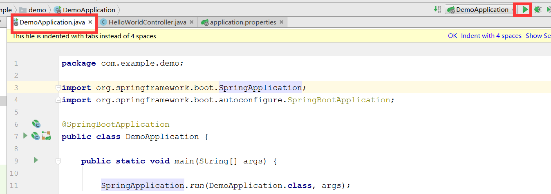Click line number 5 in the gutter
Image resolution: width=551 pixels, height=194 pixels.
tap(16, 112)
